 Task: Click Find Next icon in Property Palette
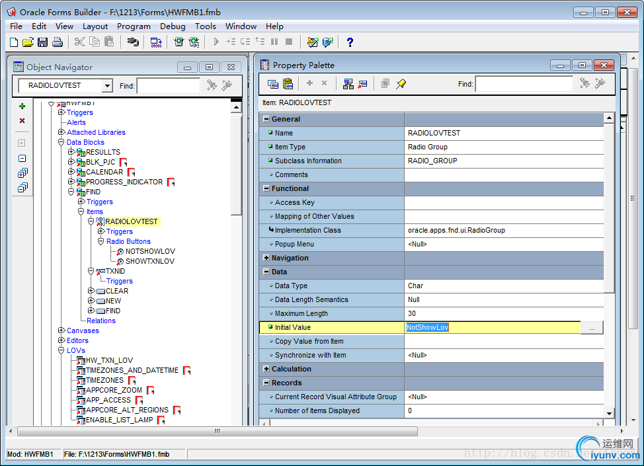pos(584,84)
